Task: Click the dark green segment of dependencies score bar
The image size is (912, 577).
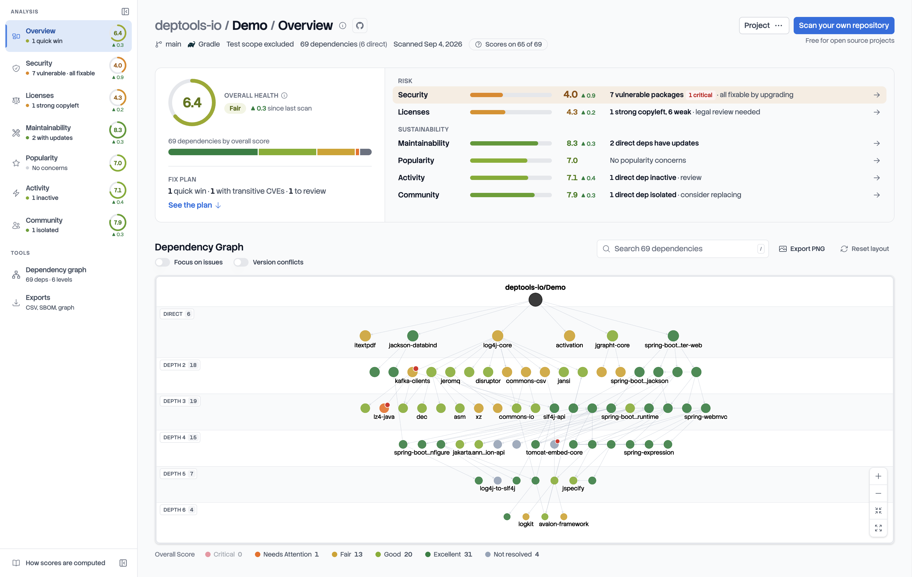Action: [x=213, y=152]
